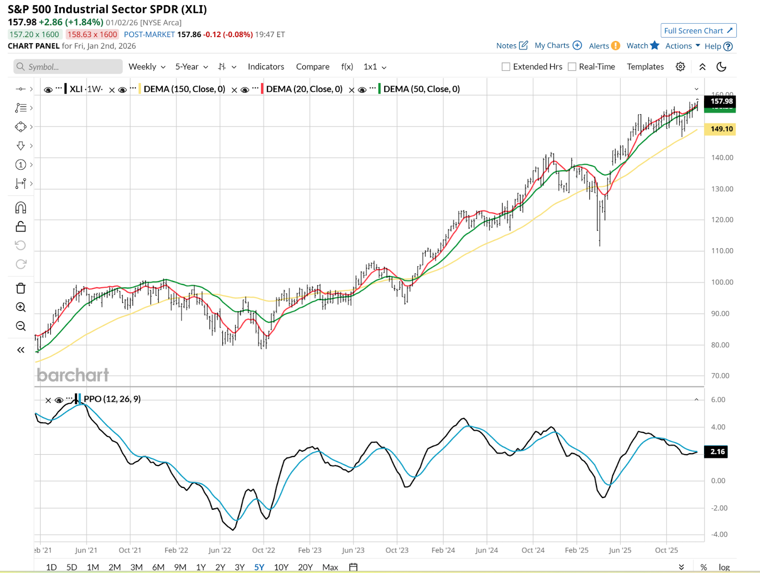The image size is (760, 573).
Task: Hide the DEMA (50, Close, 0) line
Action: [x=362, y=90]
